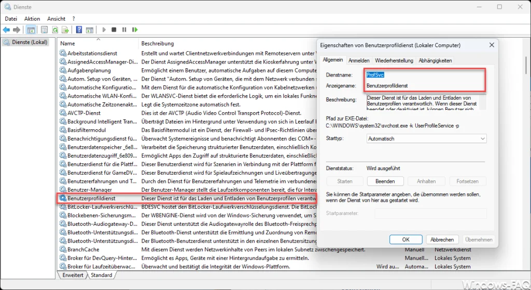This screenshot has height=290, width=531.
Task: Select the BitLocker-Laufwerkverschlü... service
Action: coord(102,207)
